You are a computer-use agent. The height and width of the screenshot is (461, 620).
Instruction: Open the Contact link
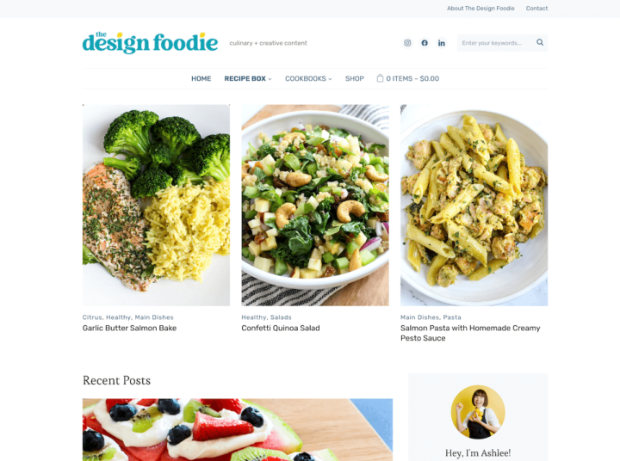tap(536, 9)
